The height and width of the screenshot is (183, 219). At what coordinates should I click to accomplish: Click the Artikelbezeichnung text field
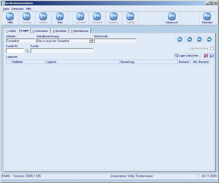[x=63, y=41]
